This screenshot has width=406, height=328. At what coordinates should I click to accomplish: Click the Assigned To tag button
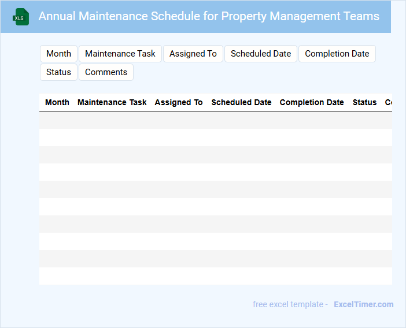click(x=193, y=54)
